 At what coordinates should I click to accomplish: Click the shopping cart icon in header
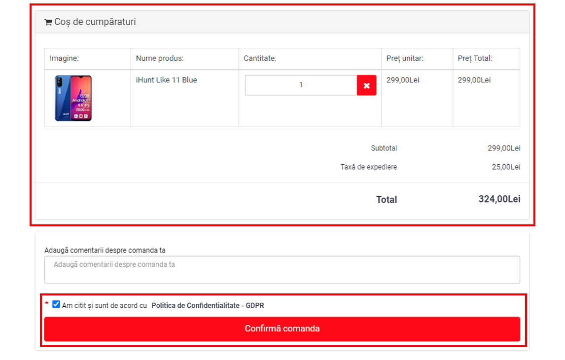tap(48, 22)
